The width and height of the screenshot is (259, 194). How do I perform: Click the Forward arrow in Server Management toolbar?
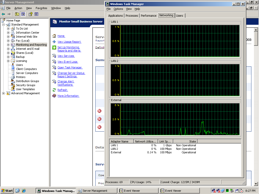[x=9, y=14]
